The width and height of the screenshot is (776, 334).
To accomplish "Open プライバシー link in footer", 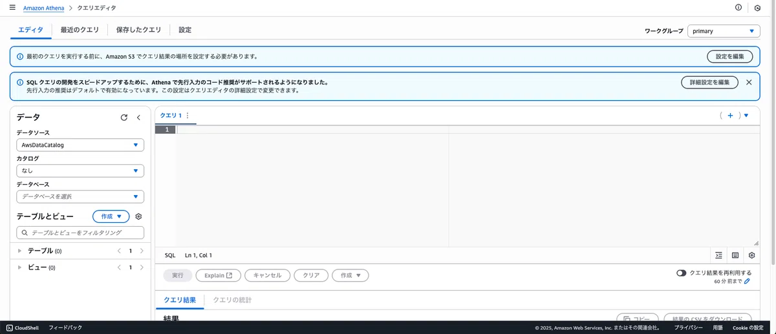I will pos(688,328).
